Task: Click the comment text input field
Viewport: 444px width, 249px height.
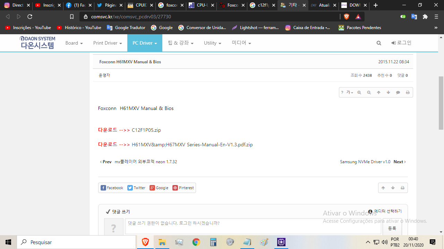Action: coord(253,226)
